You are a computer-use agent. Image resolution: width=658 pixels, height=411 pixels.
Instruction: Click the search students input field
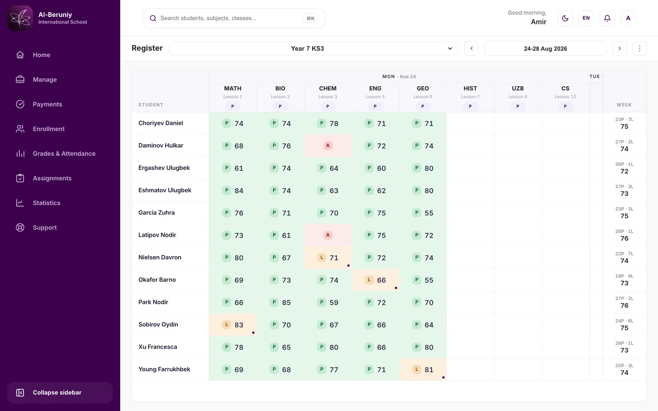click(234, 18)
